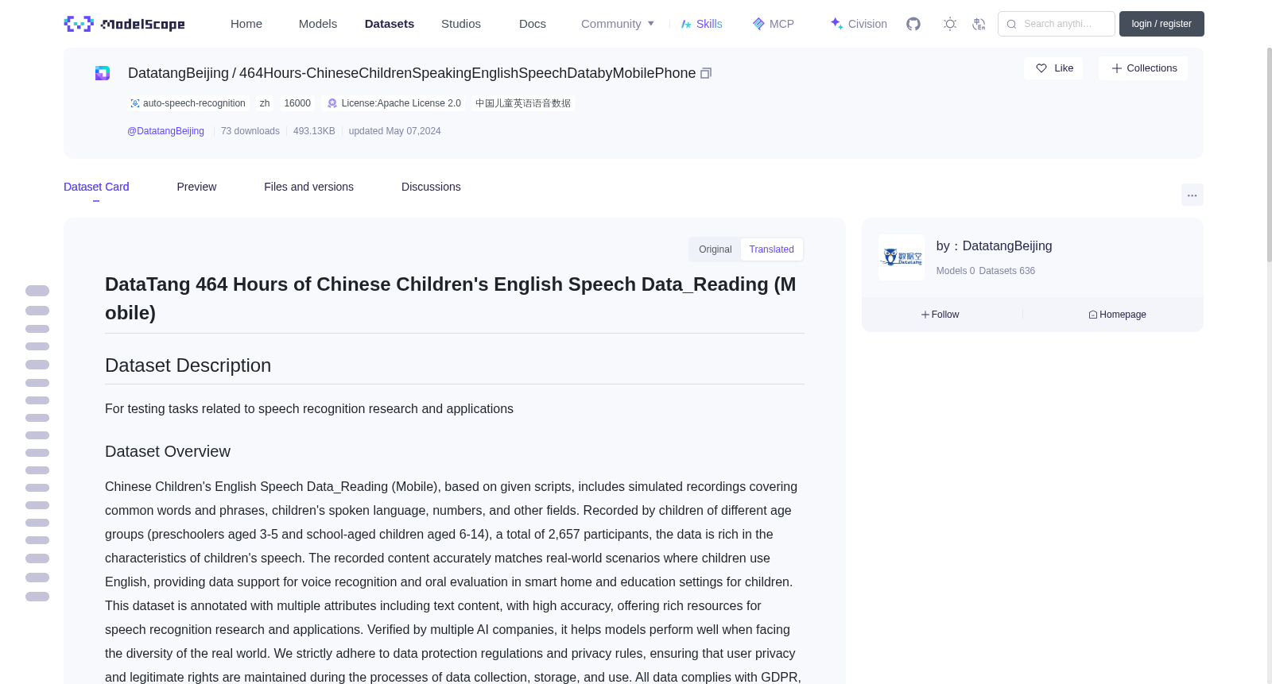The height and width of the screenshot is (684, 1272).
Task: Click the Follow plus icon
Action: coord(925,315)
